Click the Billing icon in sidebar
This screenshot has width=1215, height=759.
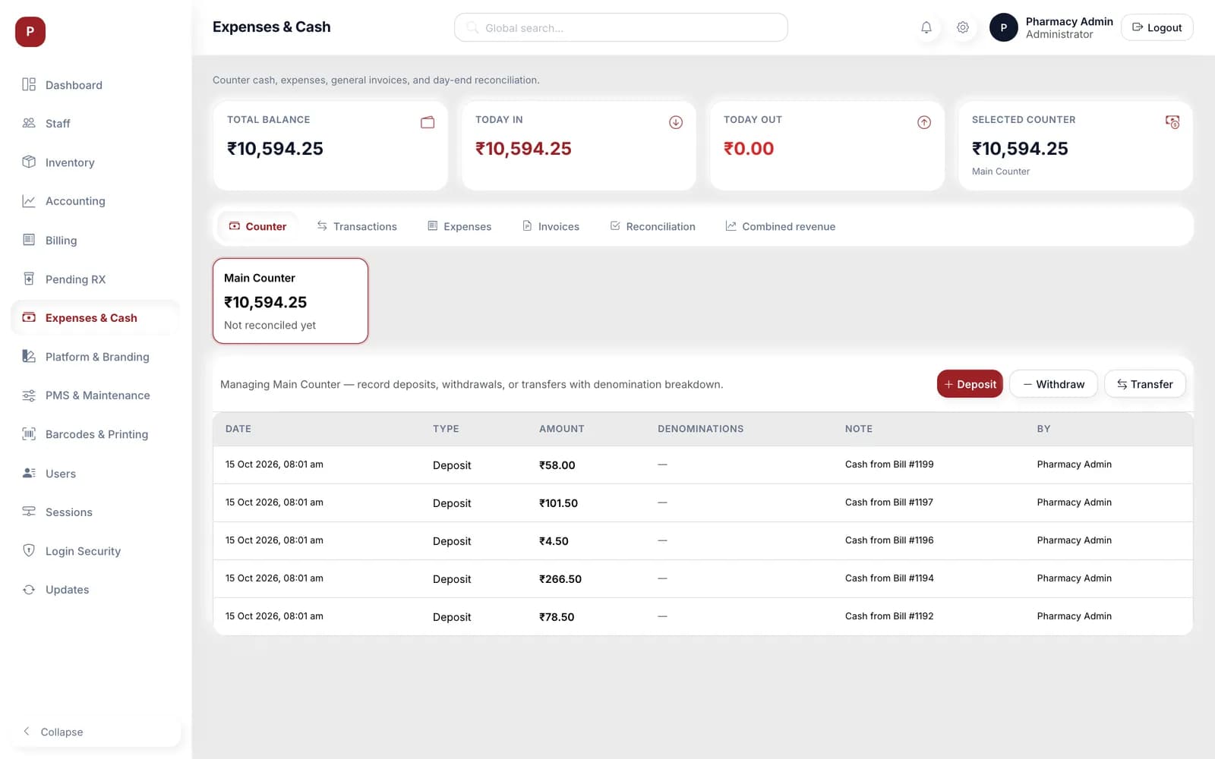pos(29,240)
